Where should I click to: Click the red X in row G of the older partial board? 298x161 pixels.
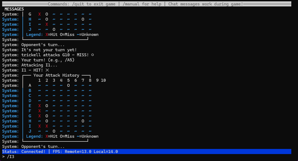tap(40, 14)
